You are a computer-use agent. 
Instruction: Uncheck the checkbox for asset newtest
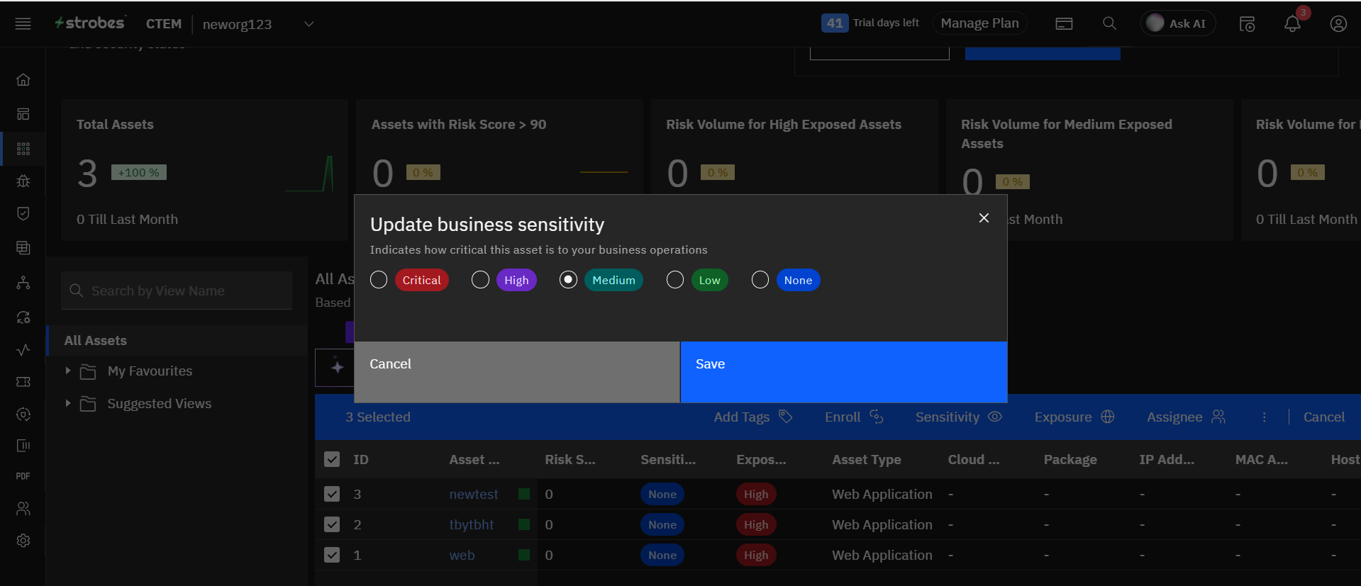tap(332, 494)
